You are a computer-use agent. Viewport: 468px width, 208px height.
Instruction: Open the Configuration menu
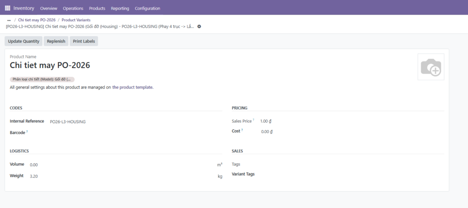pos(147,8)
